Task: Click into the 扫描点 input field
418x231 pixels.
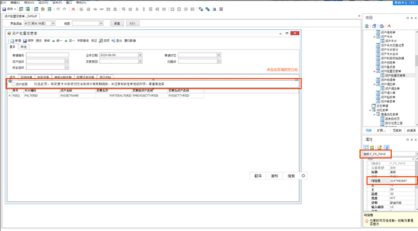Action: click(x=198, y=61)
